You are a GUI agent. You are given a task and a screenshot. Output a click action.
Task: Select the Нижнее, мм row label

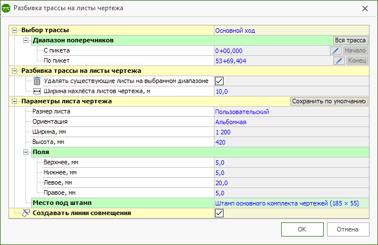pyautogui.click(x=60, y=172)
